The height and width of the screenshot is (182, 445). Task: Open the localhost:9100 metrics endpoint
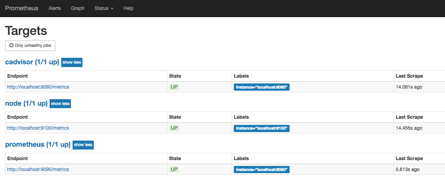38,128
